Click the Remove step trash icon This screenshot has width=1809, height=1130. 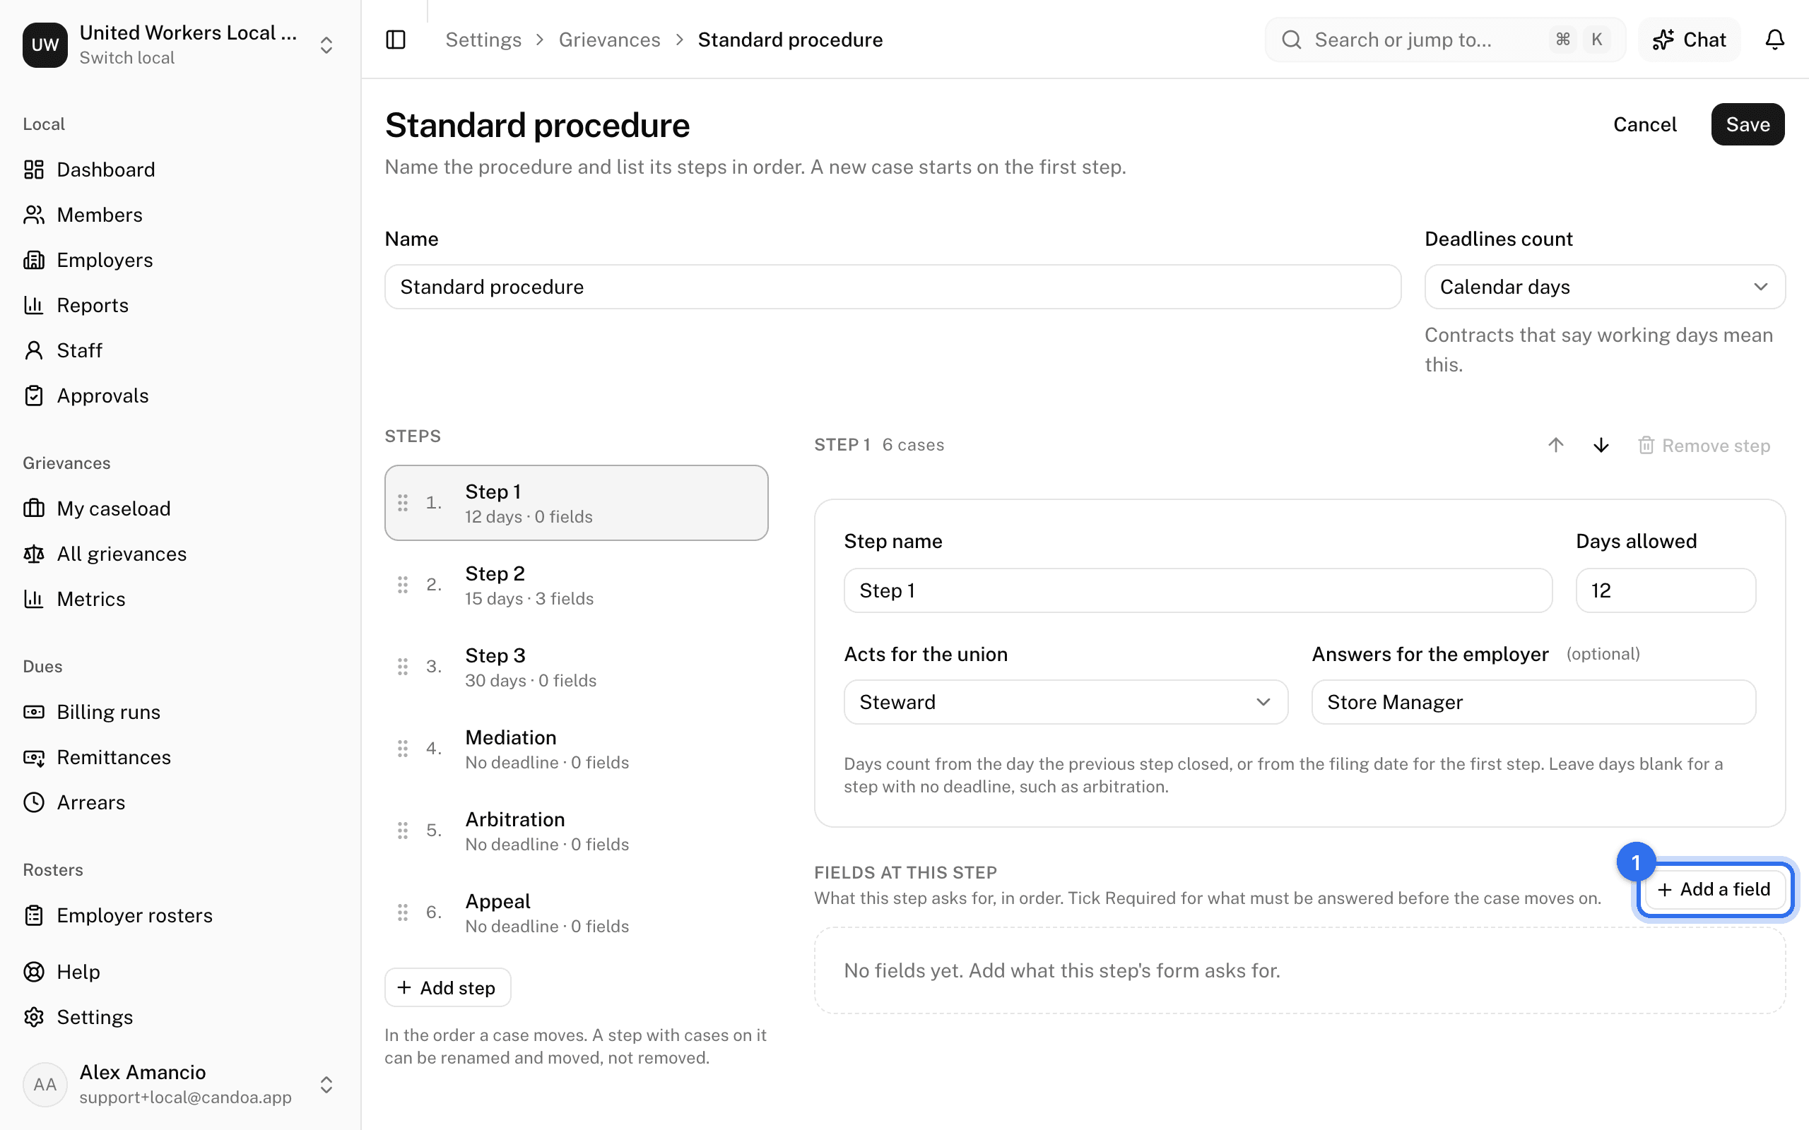[x=1646, y=446]
